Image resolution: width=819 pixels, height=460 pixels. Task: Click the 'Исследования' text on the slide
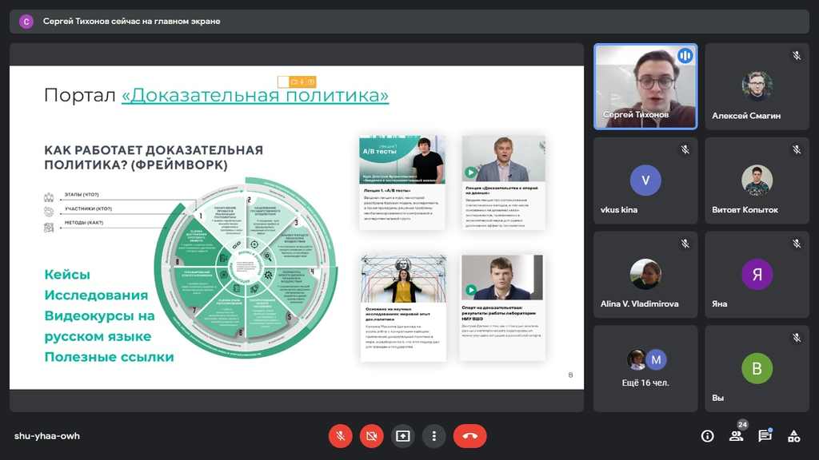click(x=96, y=295)
